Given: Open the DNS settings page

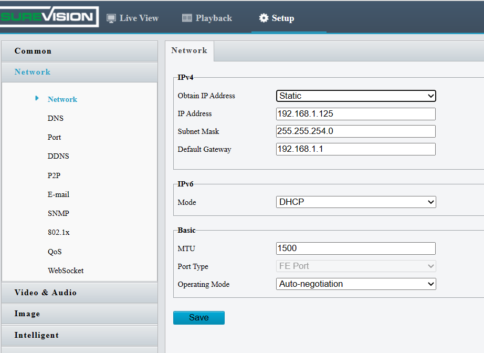Looking at the screenshot, I should tap(55, 118).
